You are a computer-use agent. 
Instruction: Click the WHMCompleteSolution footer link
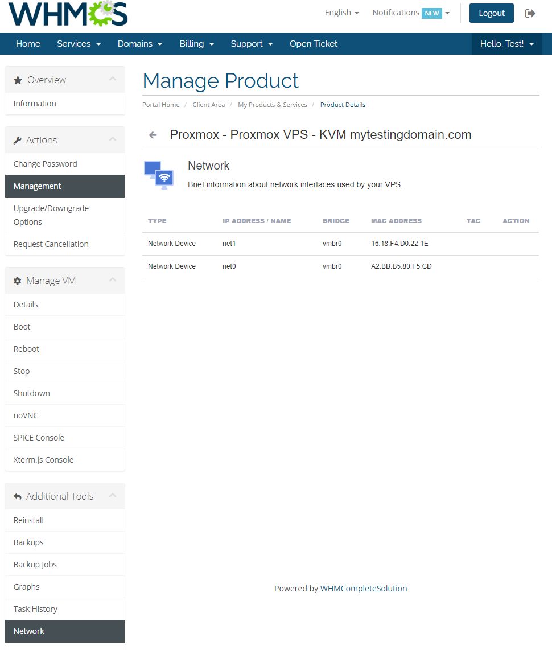[364, 589]
